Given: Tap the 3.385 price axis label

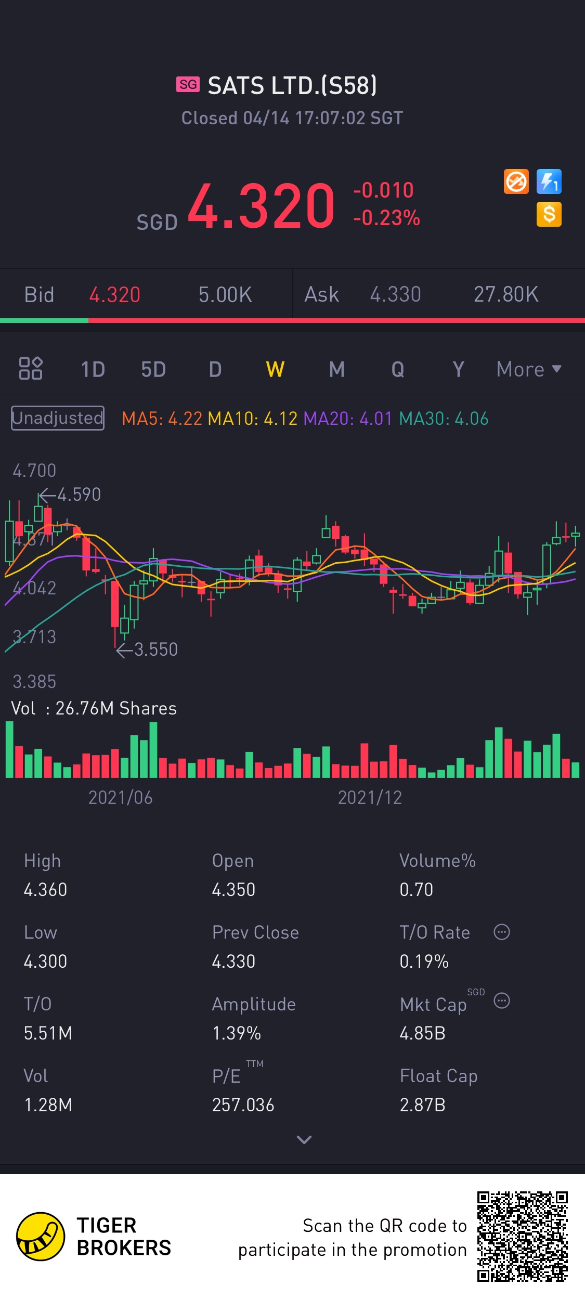Looking at the screenshot, I should pyautogui.click(x=34, y=682).
